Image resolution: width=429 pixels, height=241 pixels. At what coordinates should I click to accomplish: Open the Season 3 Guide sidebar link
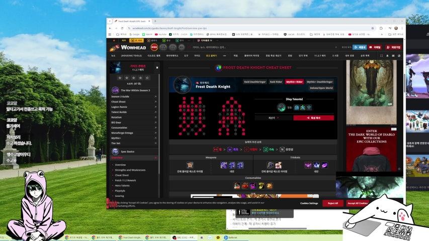tap(133, 97)
